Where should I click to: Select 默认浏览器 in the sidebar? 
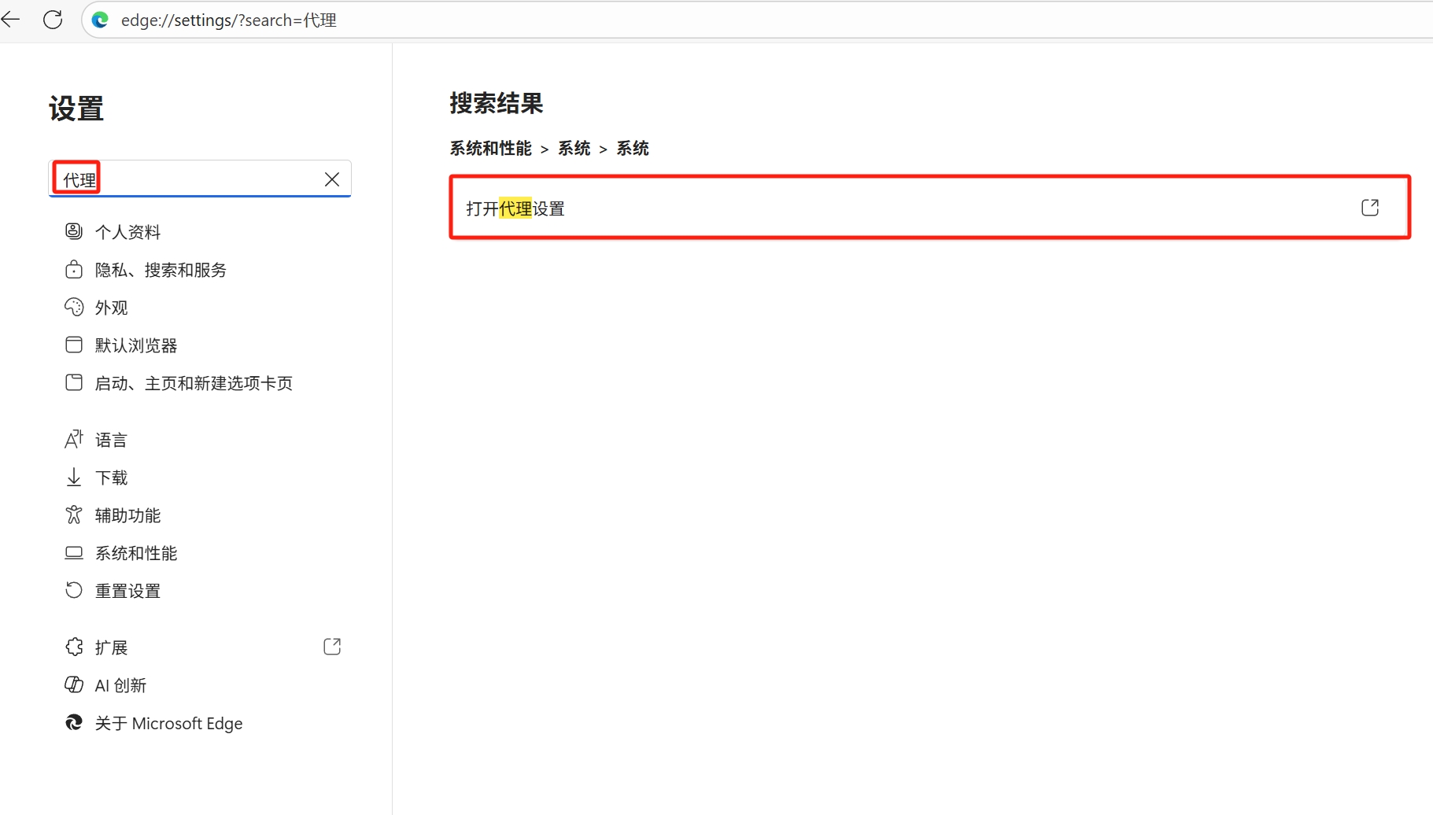[136, 345]
